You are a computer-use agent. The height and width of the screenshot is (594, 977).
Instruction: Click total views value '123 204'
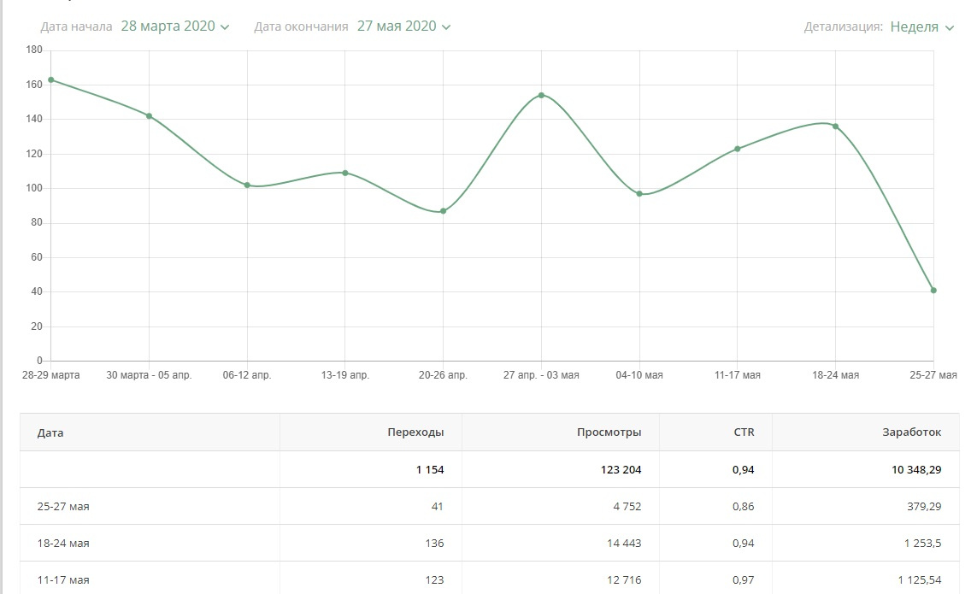621,470
